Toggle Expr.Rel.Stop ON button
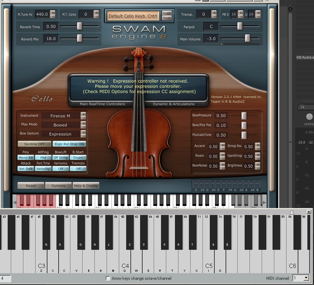Image resolution: width=314 pixels, height=285 pixels. tap(69, 144)
